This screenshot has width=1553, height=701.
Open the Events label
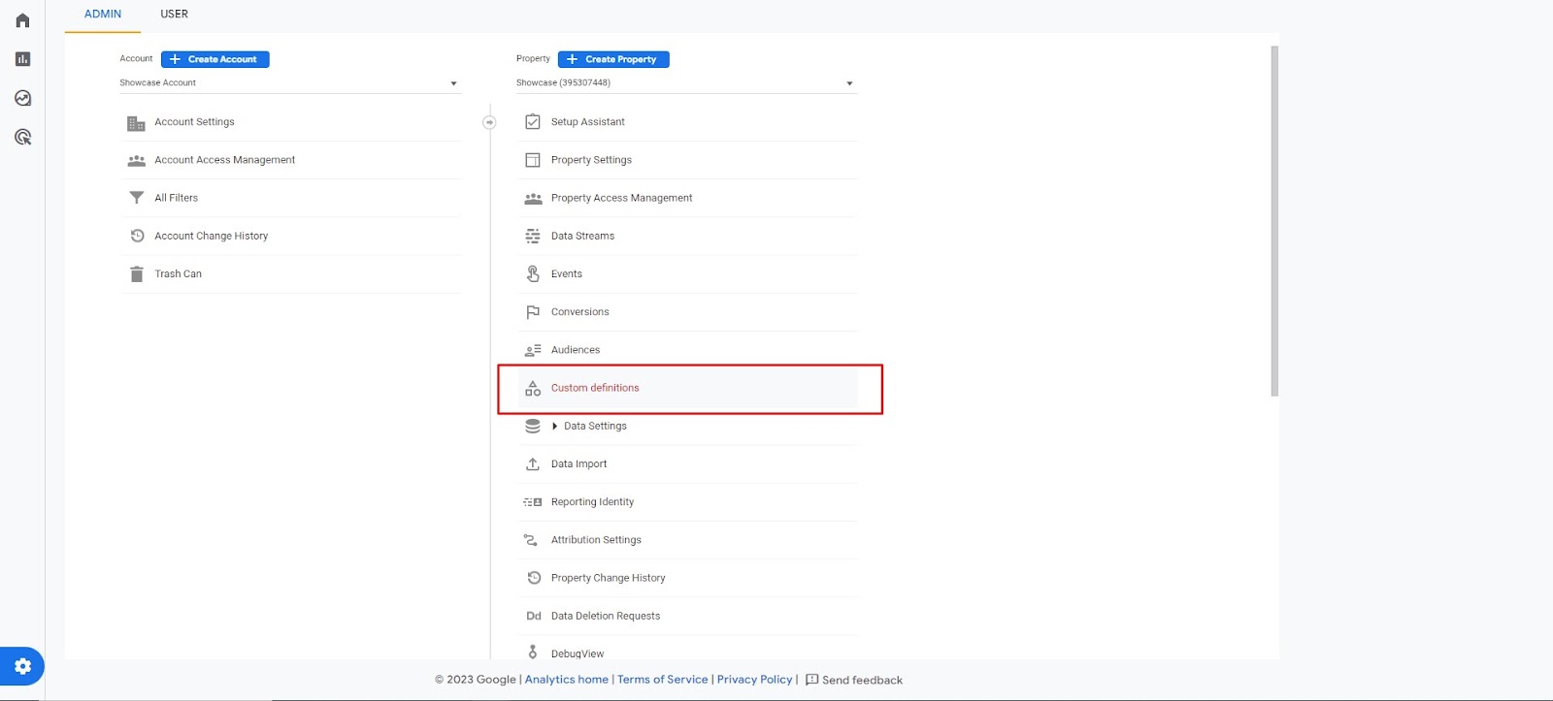pyautogui.click(x=567, y=274)
